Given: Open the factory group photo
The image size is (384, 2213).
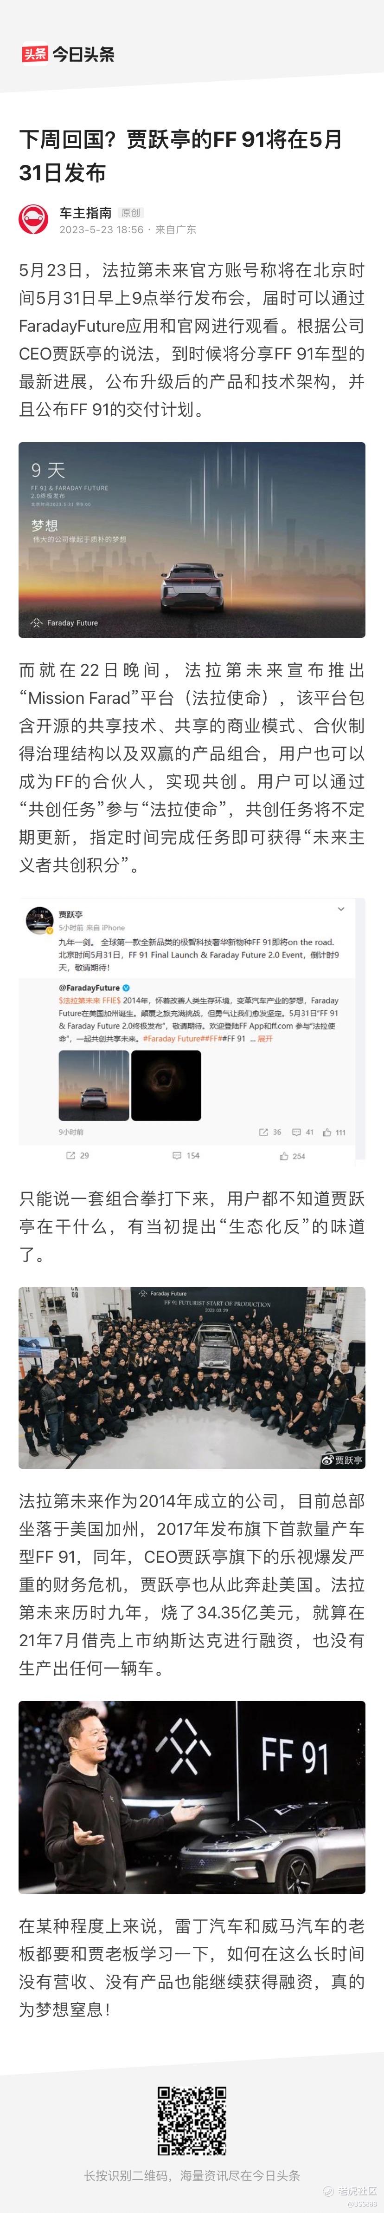Looking at the screenshot, I should (x=192, y=1377).
